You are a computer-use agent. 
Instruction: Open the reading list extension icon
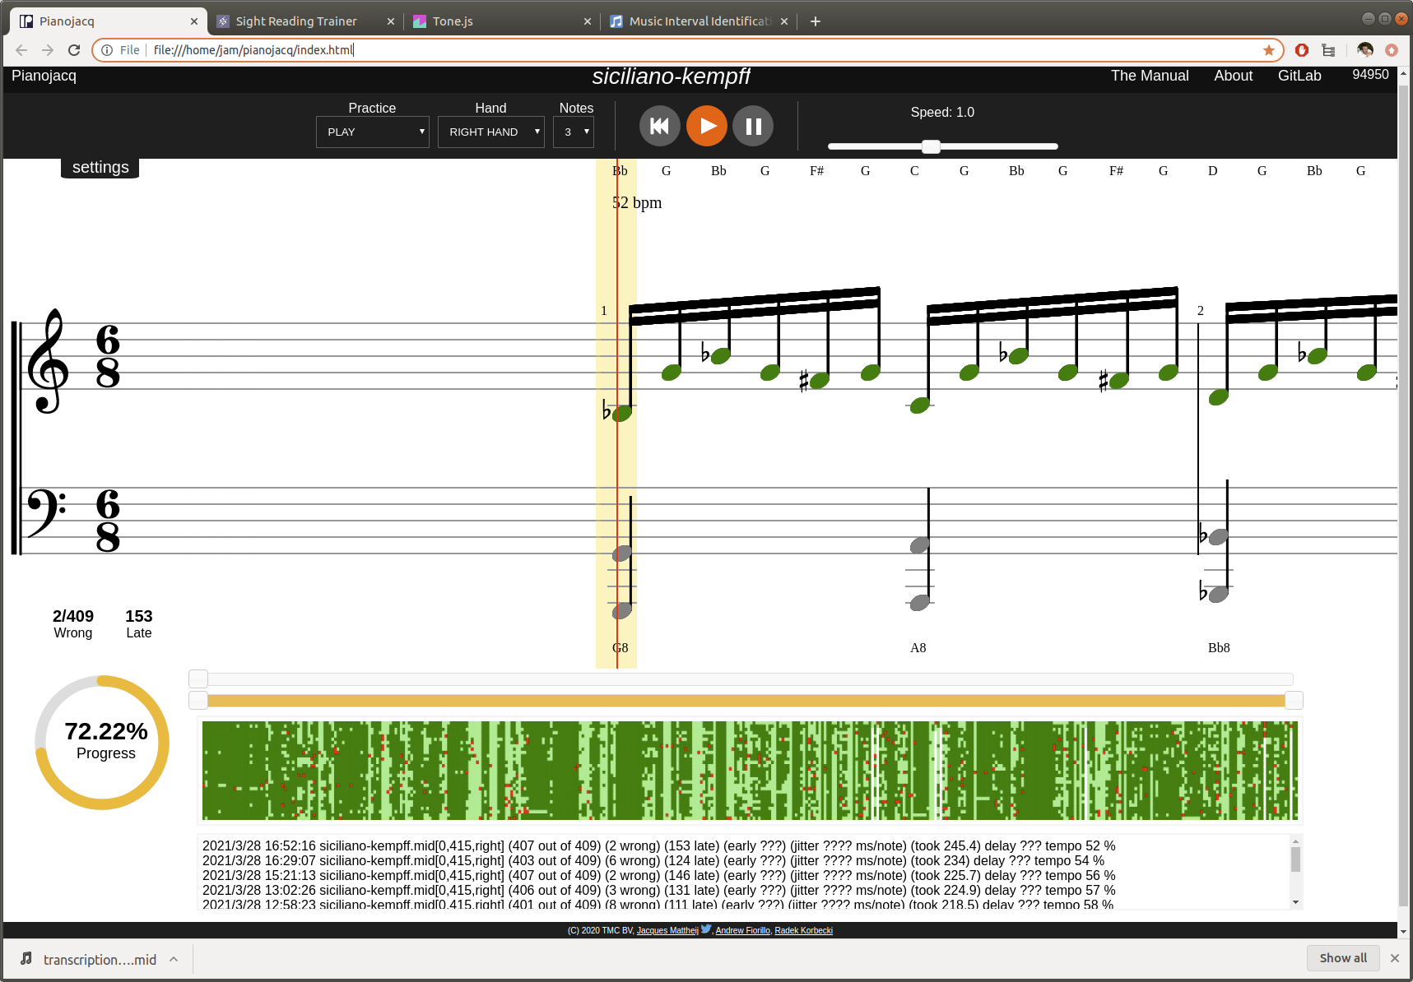click(1328, 50)
